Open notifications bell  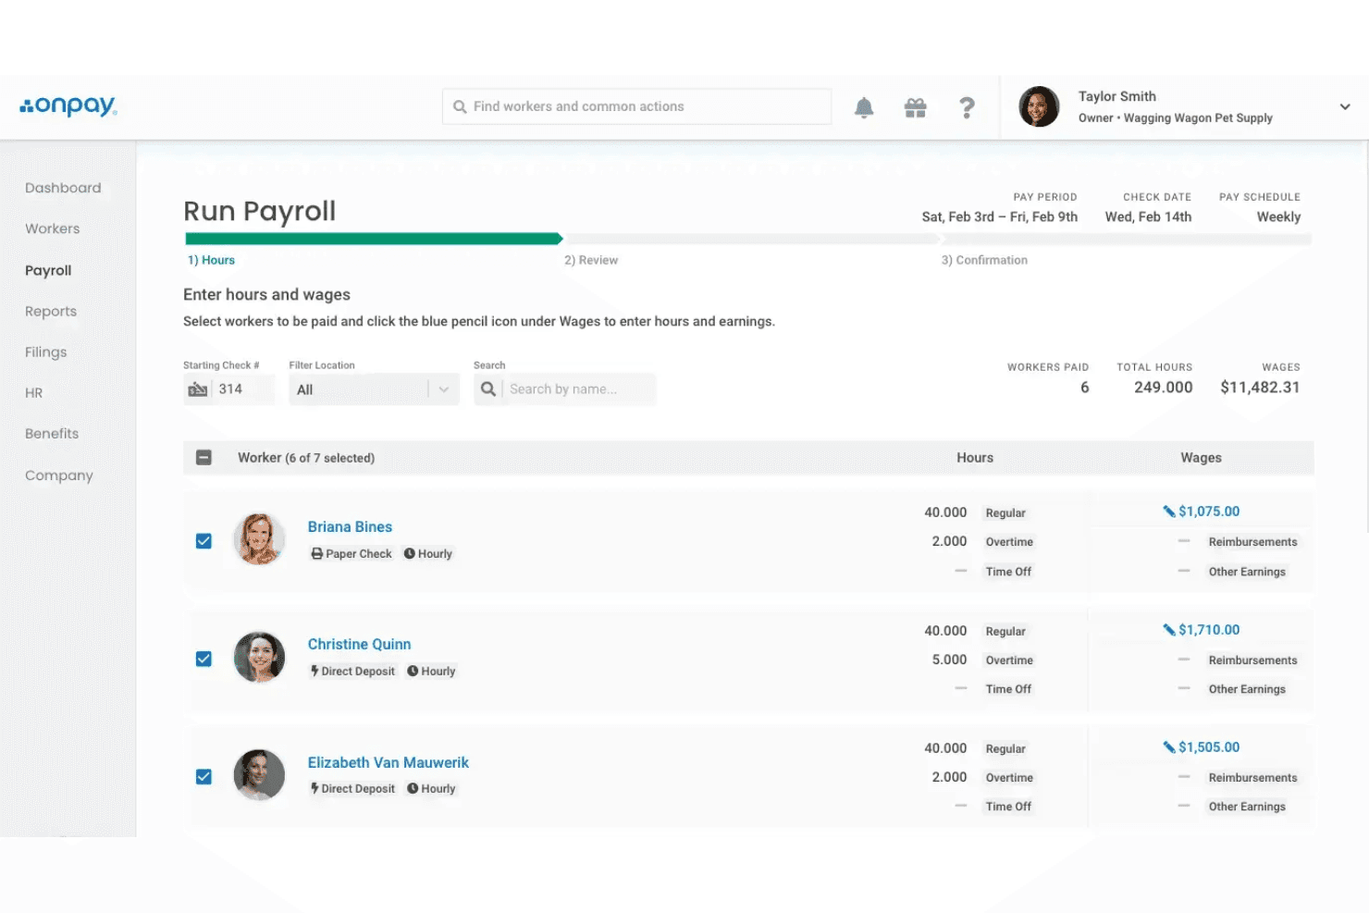[864, 107]
